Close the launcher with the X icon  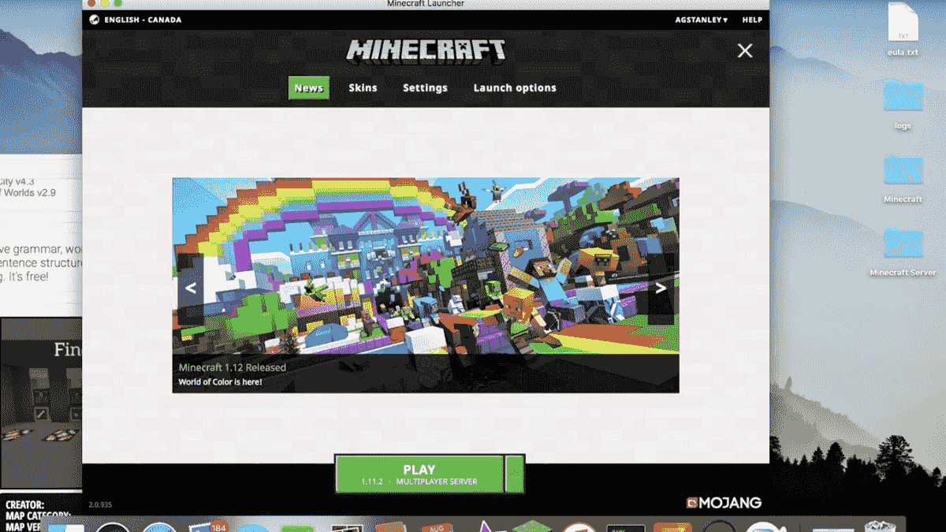click(745, 51)
